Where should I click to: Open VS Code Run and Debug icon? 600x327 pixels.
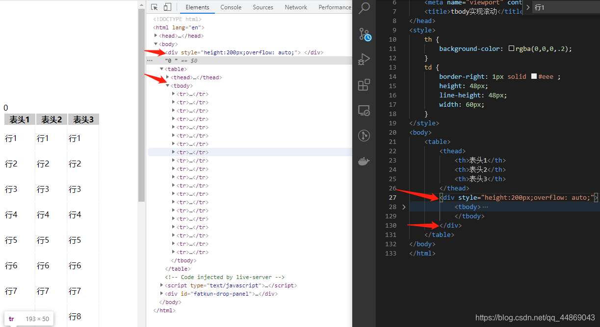click(x=364, y=59)
